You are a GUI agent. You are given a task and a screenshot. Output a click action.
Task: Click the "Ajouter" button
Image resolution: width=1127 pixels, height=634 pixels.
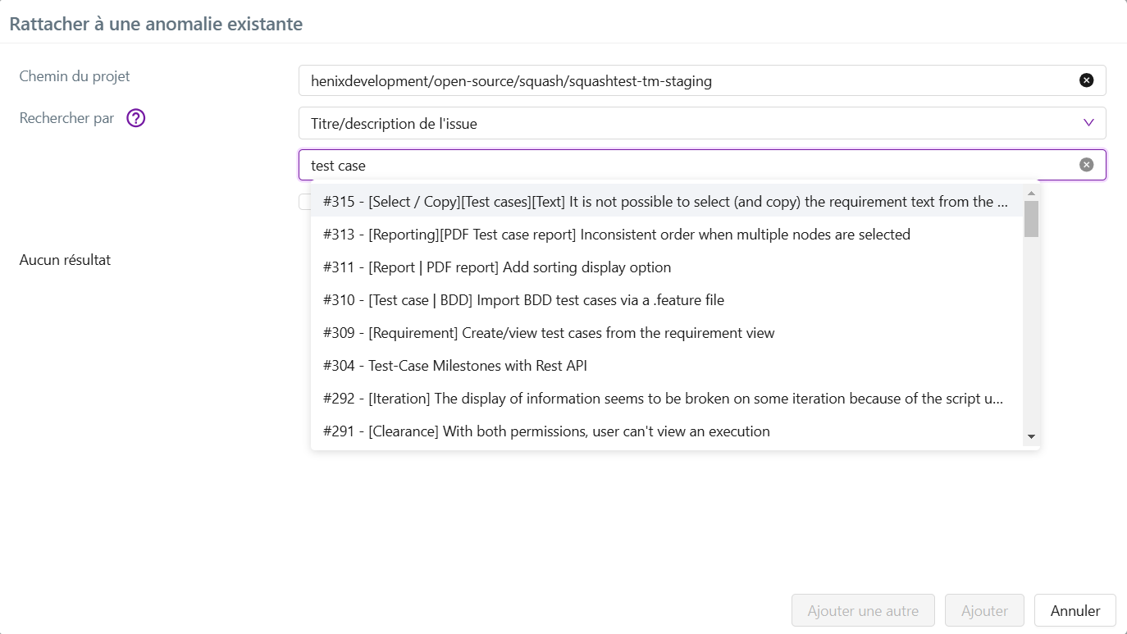point(983,610)
